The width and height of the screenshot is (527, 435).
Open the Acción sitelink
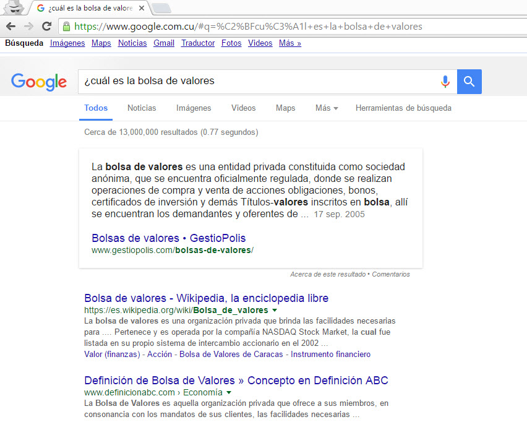click(x=160, y=355)
